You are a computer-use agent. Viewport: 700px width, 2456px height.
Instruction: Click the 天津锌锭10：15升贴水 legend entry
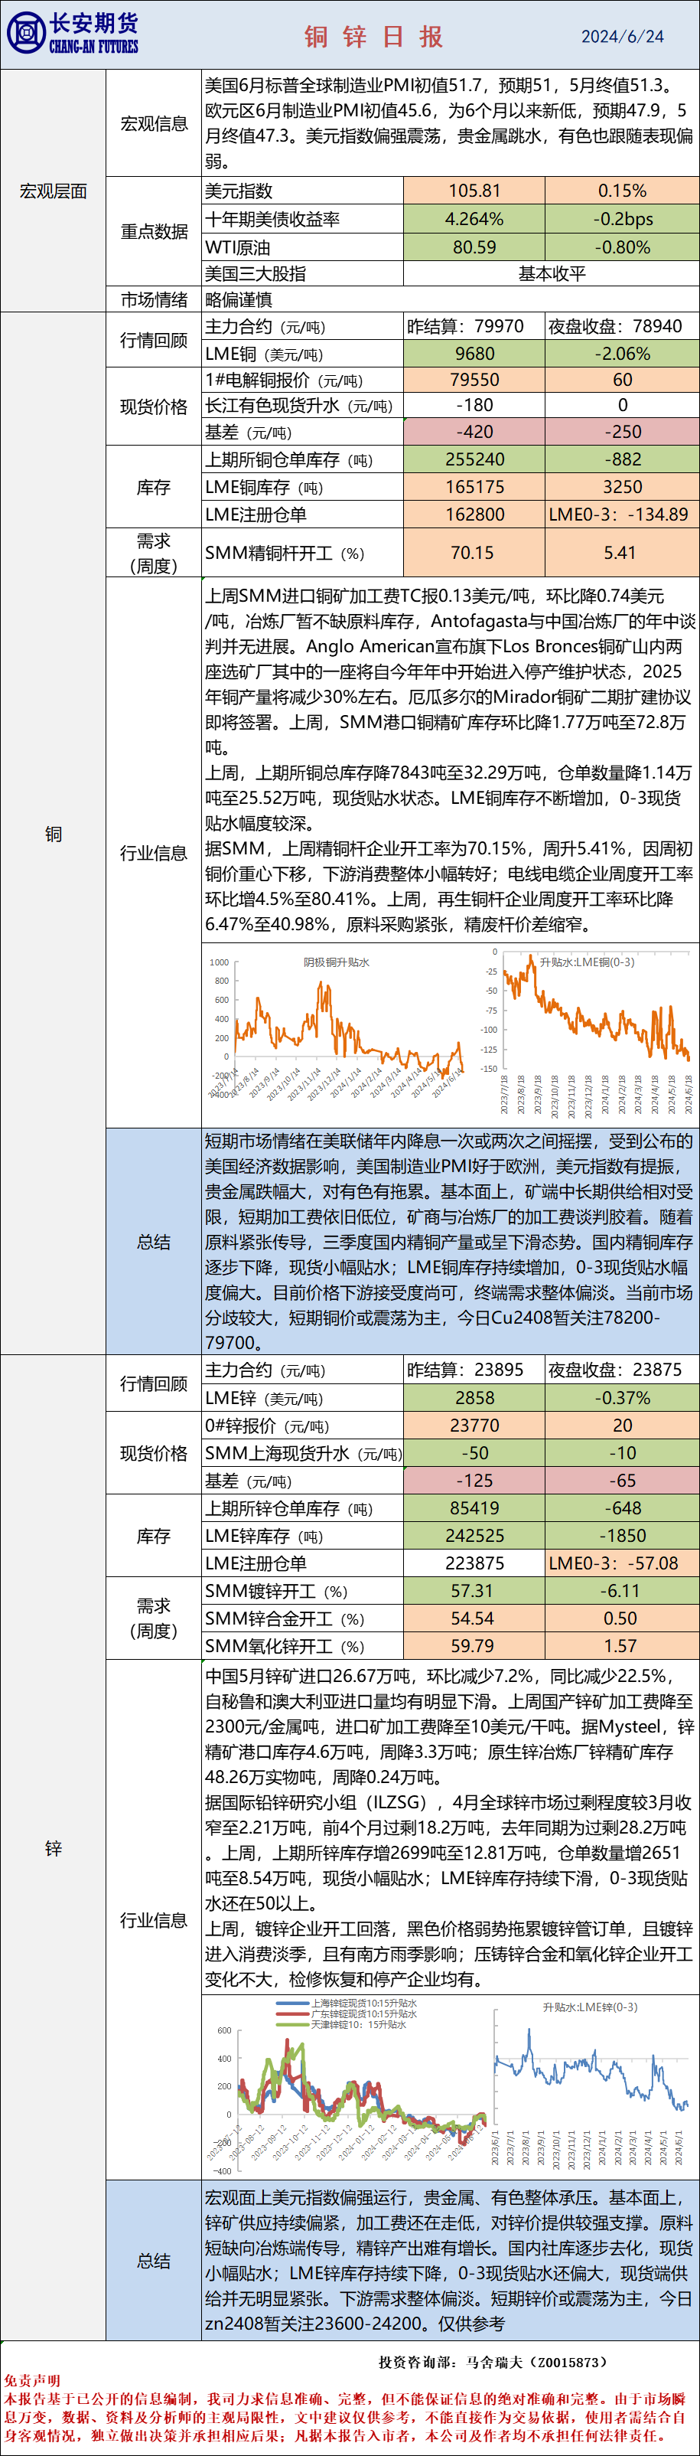click(x=341, y=2024)
